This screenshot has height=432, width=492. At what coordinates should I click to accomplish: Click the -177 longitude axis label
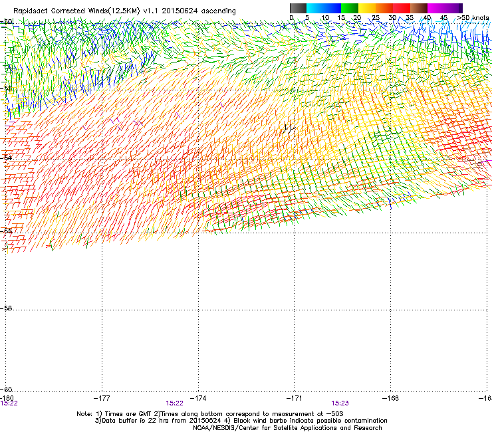(x=102, y=398)
